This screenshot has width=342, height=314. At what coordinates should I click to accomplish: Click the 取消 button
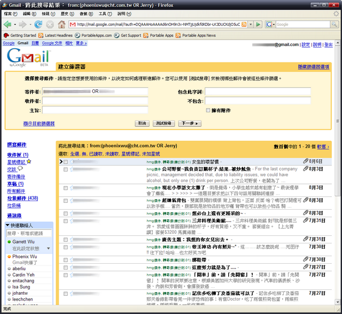[x=142, y=124]
